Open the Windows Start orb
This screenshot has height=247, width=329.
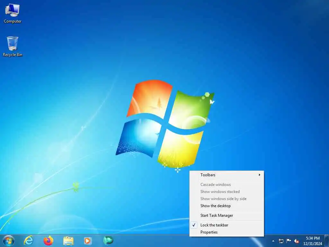click(x=9, y=241)
